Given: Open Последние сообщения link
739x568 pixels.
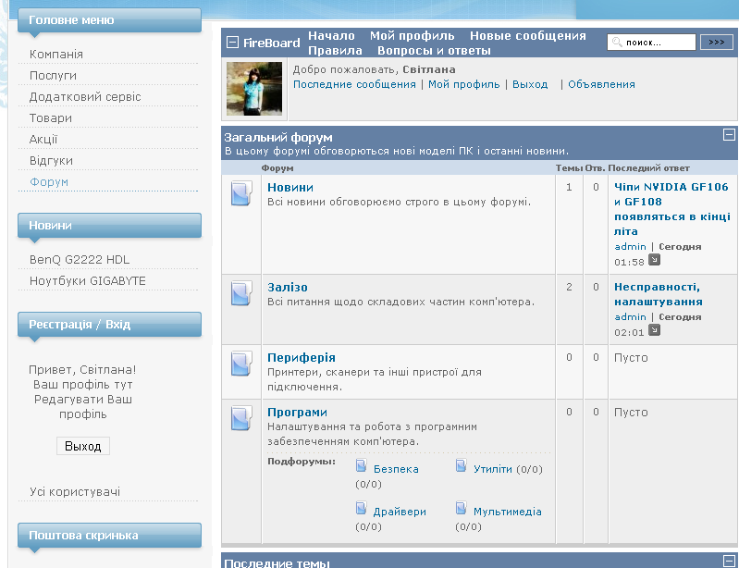Looking at the screenshot, I should point(354,84).
